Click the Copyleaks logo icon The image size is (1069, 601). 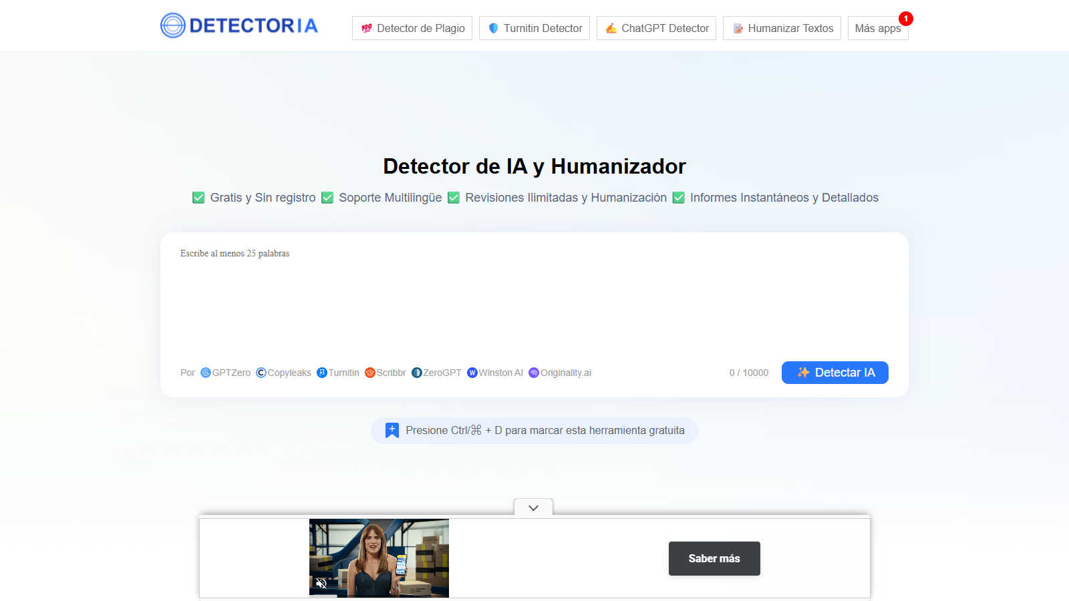[x=261, y=373]
